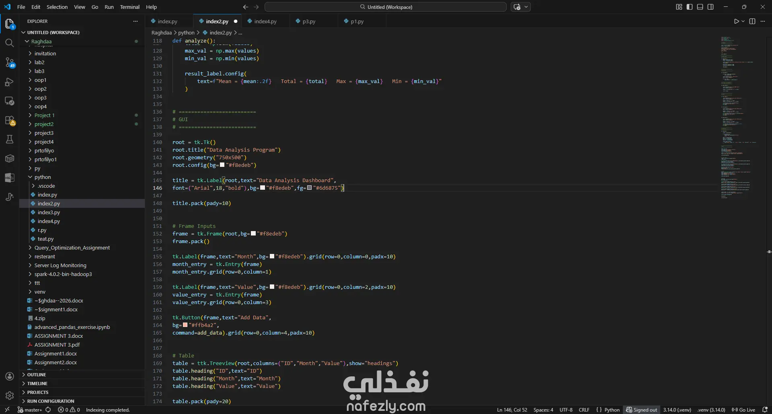Open the Run Python File dropdown arrow
Viewport: 772px width, 414px height.
743,21
